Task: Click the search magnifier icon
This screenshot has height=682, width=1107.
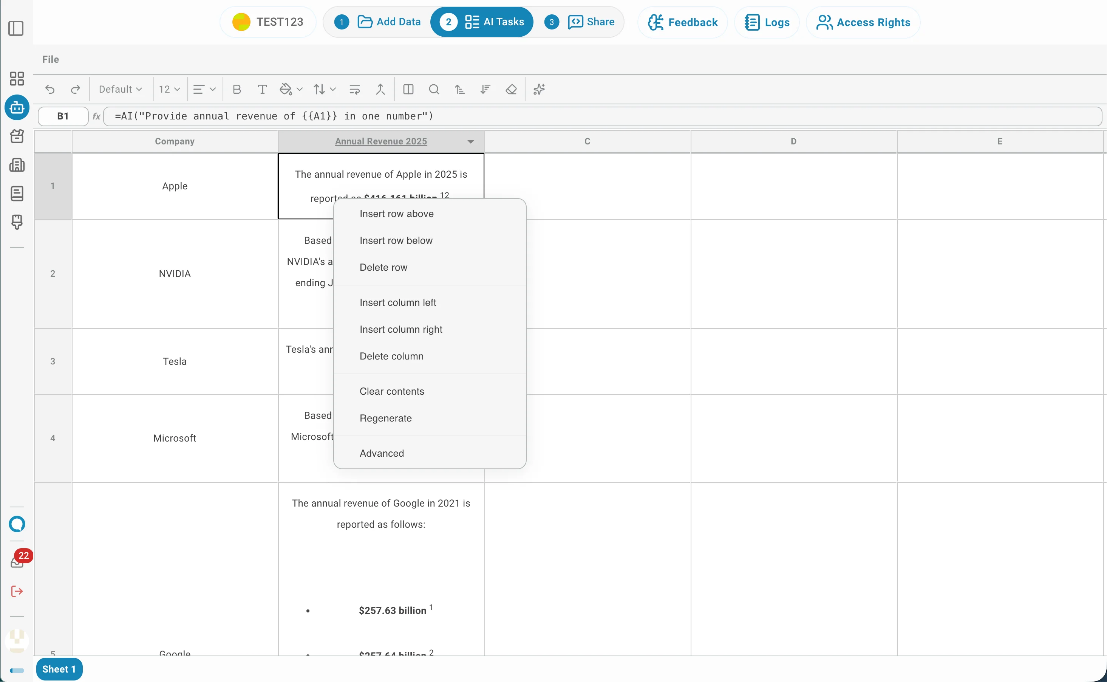Action: [434, 89]
